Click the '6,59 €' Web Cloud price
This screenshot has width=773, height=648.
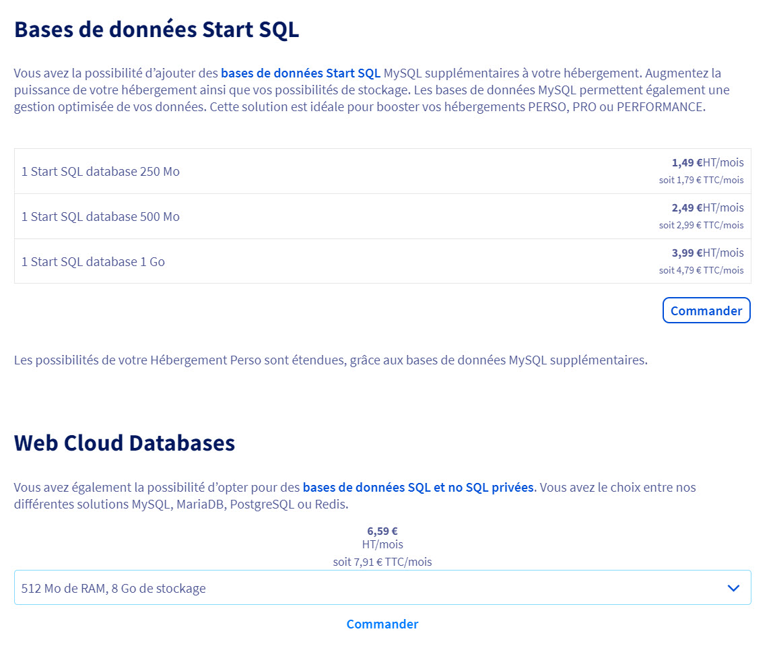tap(382, 531)
